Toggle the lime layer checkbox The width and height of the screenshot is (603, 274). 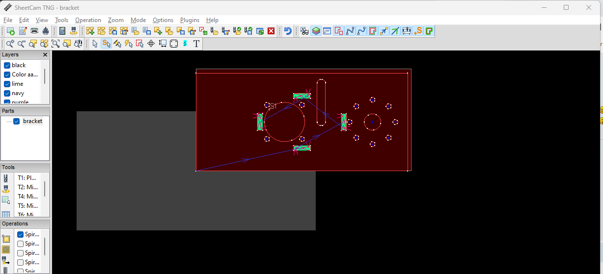(x=7, y=84)
